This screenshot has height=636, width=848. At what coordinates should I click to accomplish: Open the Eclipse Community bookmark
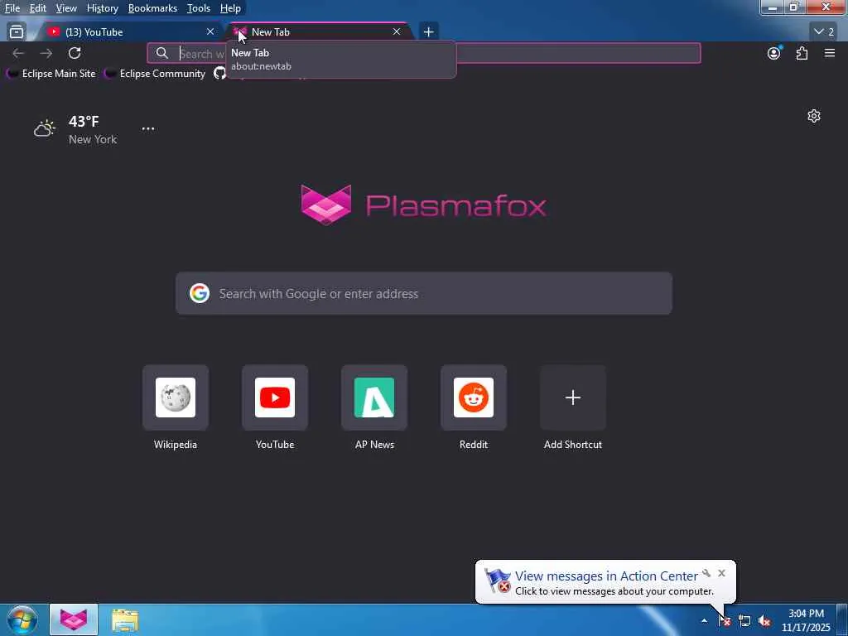pos(155,74)
